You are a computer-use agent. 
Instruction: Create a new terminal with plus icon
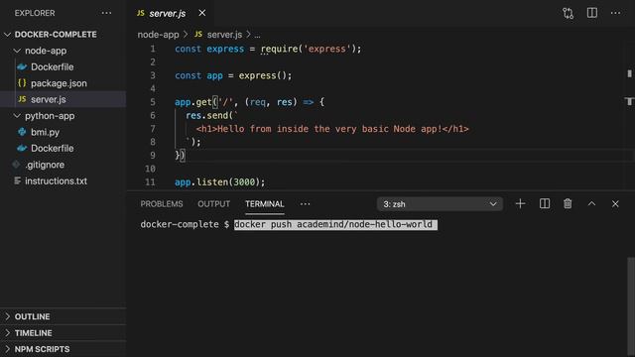click(520, 203)
